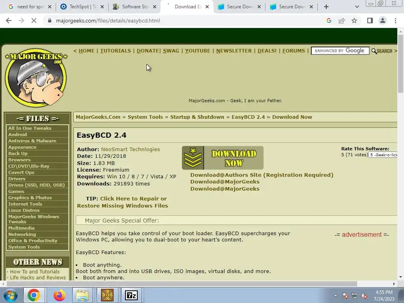Click the address bar URL

[108, 21]
